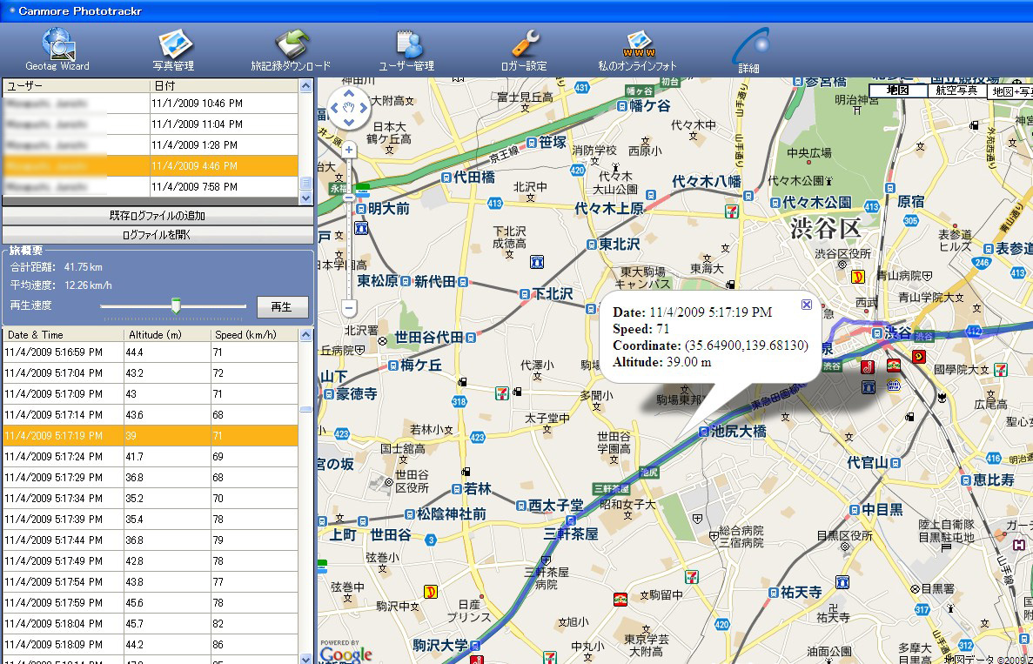Click the ユーザー column header
Image resolution: width=1033 pixels, height=664 pixels.
77,85
